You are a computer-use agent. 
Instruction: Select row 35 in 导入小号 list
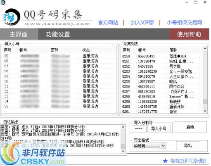click(x=59, y=106)
